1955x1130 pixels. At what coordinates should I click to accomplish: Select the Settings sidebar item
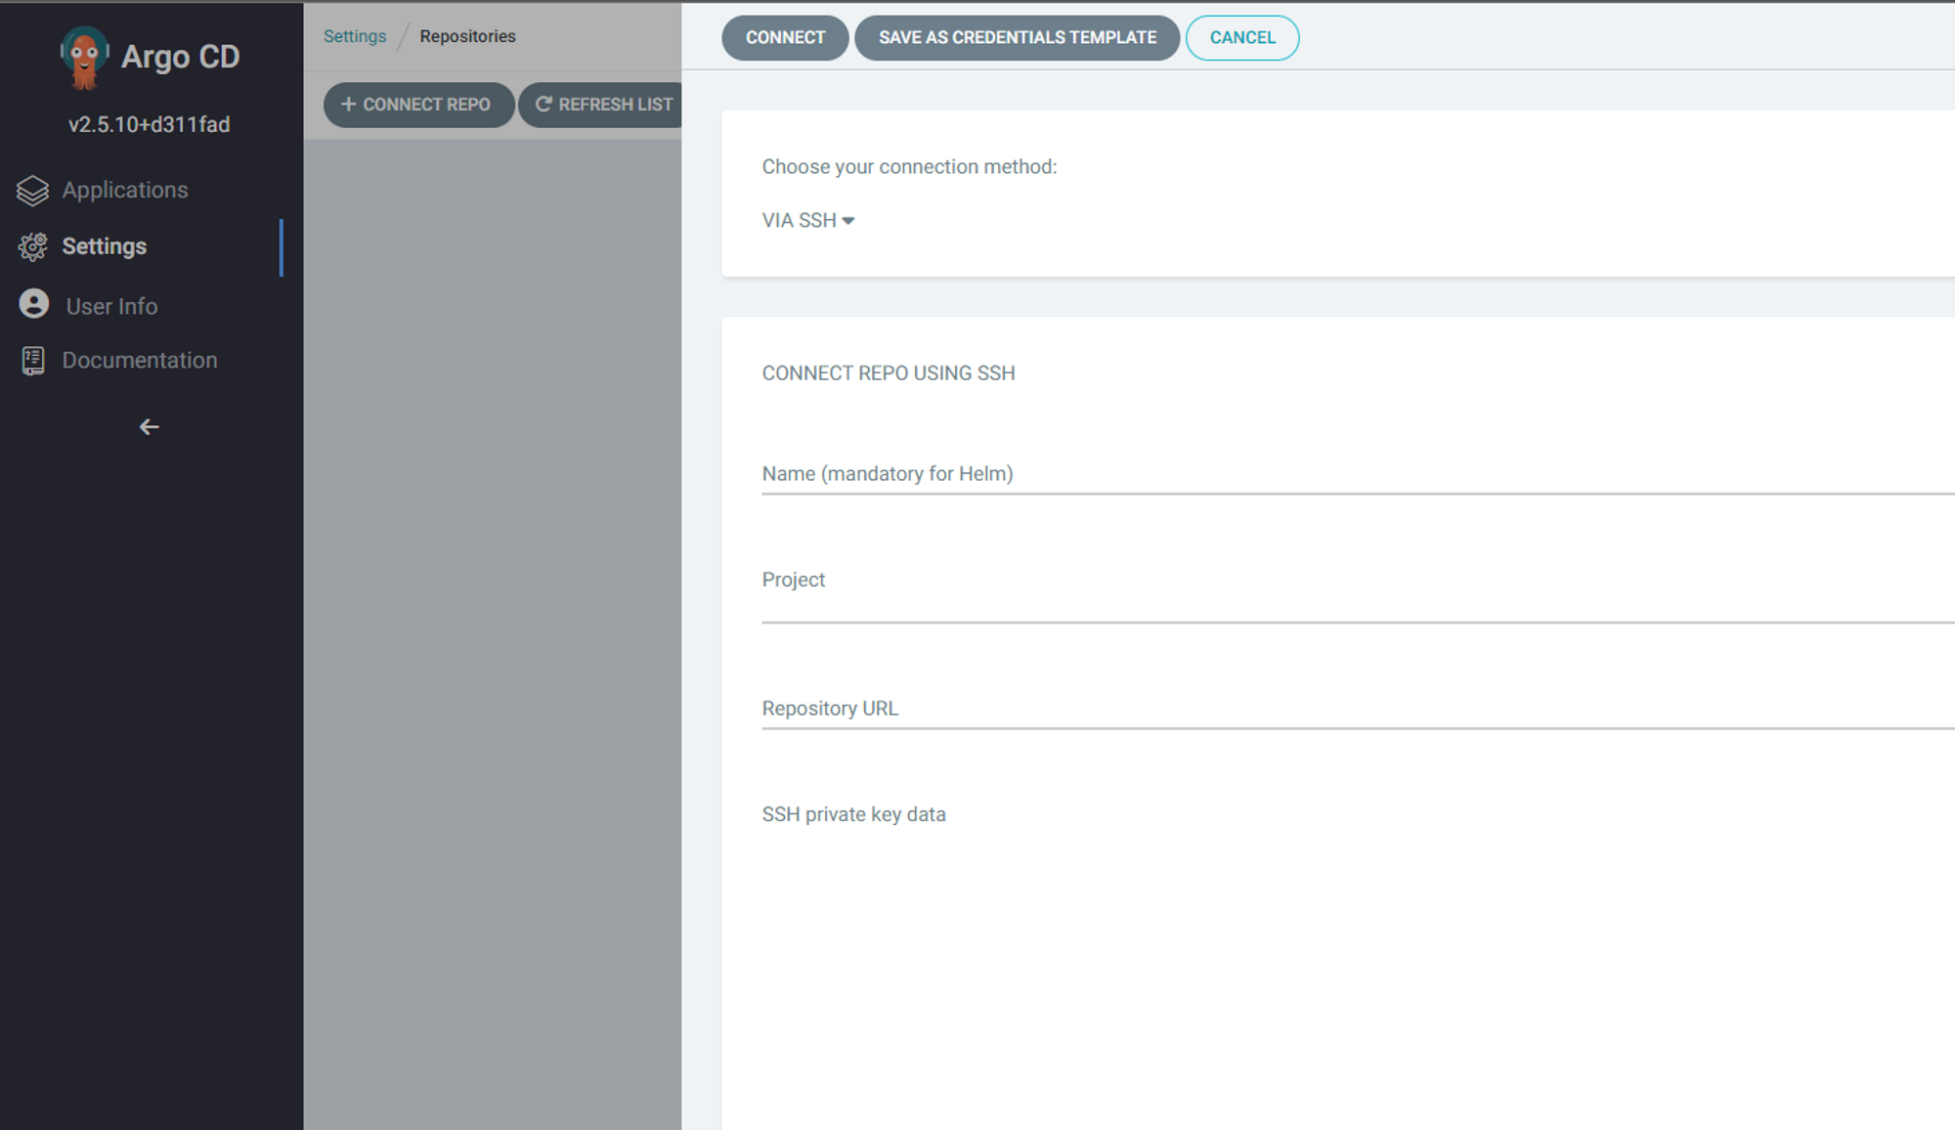click(x=105, y=246)
